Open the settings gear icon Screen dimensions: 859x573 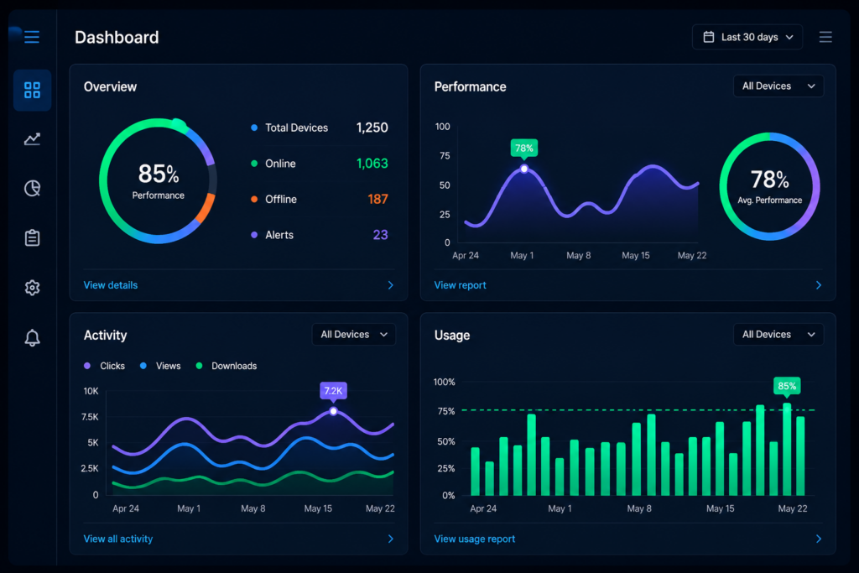tap(33, 288)
